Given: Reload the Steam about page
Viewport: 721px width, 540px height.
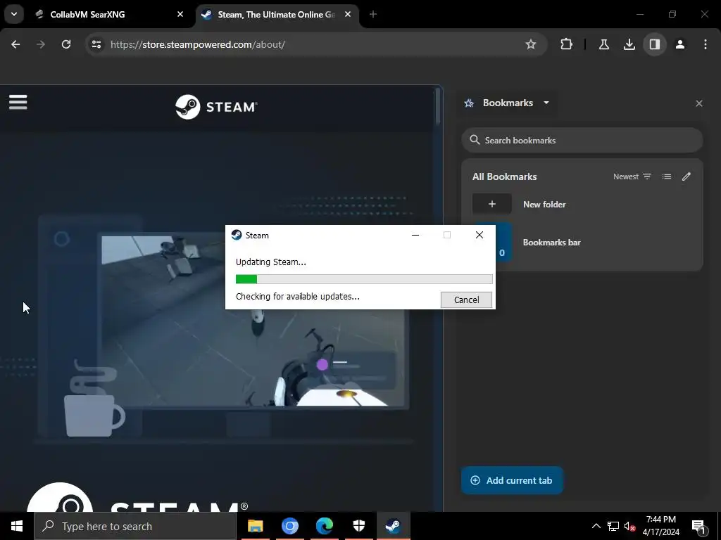Looking at the screenshot, I should pyautogui.click(x=66, y=44).
